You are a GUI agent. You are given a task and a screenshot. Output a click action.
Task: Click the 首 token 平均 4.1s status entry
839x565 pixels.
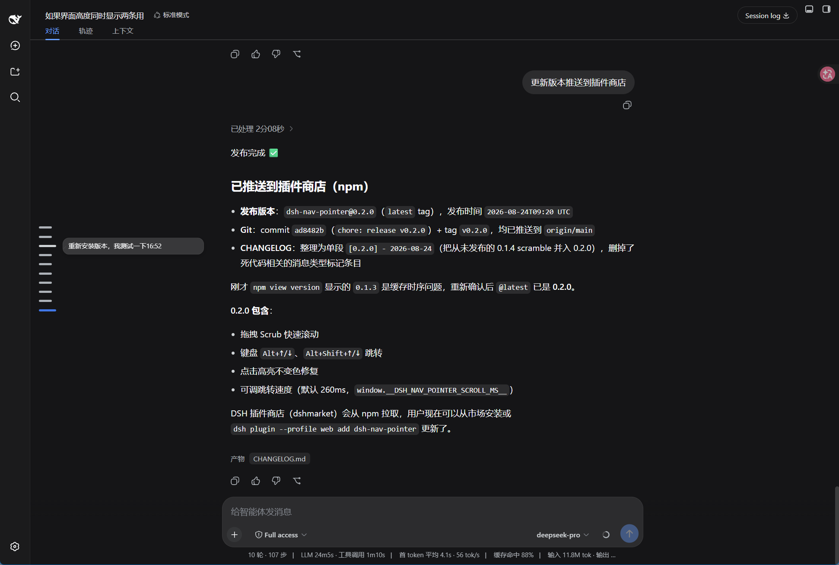tap(439, 555)
